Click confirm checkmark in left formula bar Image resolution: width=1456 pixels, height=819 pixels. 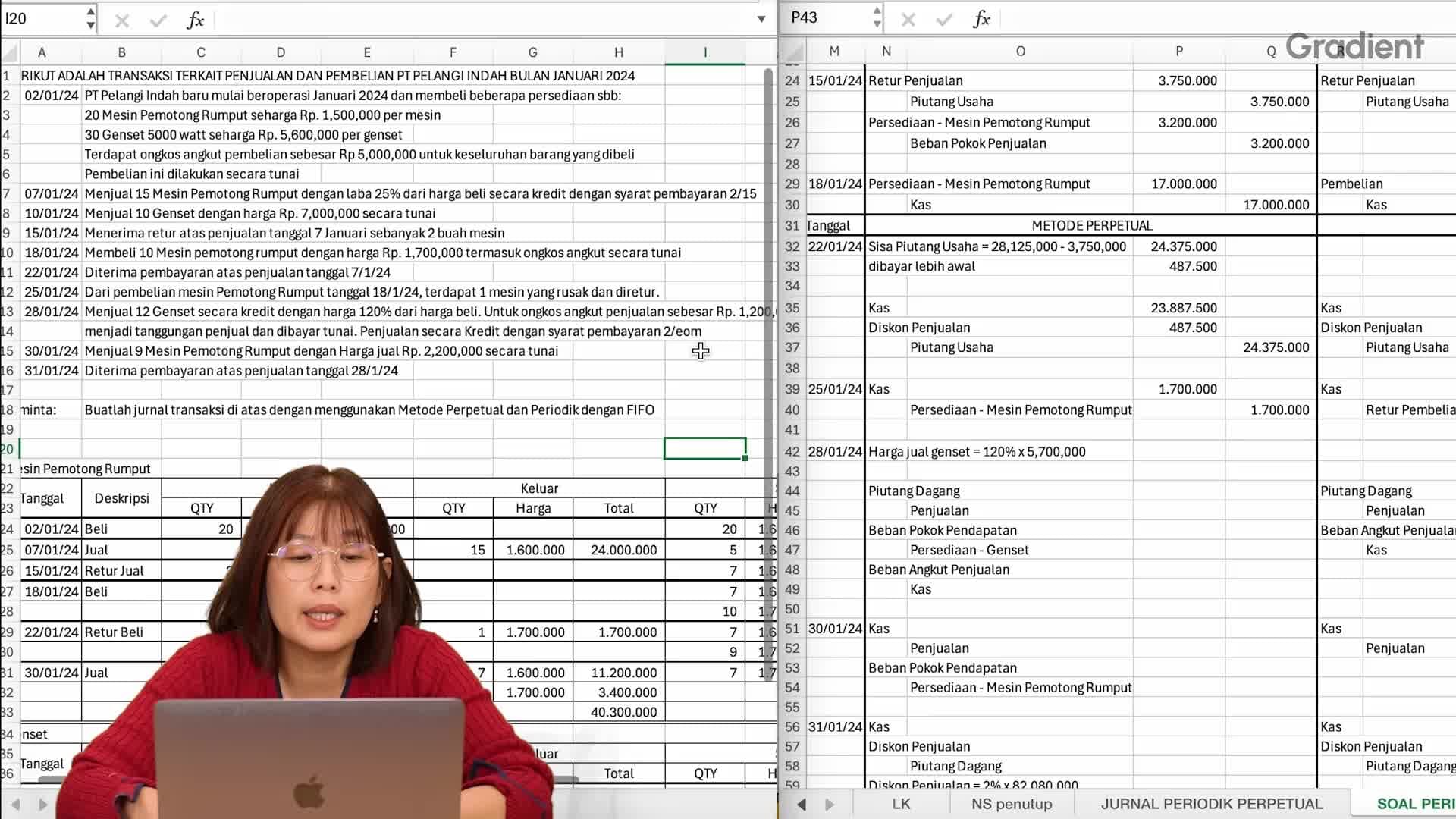click(158, 20)
